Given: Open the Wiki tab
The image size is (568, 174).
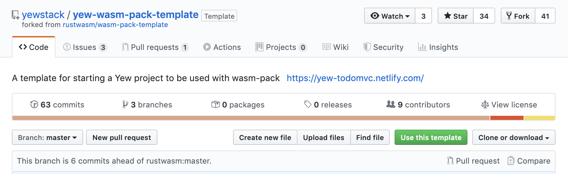Looking at the screenshot, I should click(x=335, y=47).
